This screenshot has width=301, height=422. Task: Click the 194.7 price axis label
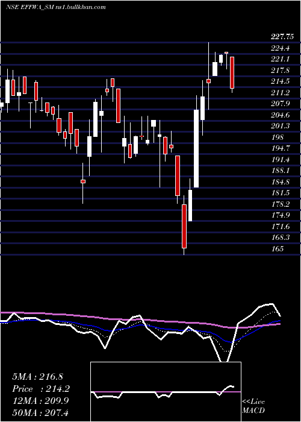[x=281, y=148]
